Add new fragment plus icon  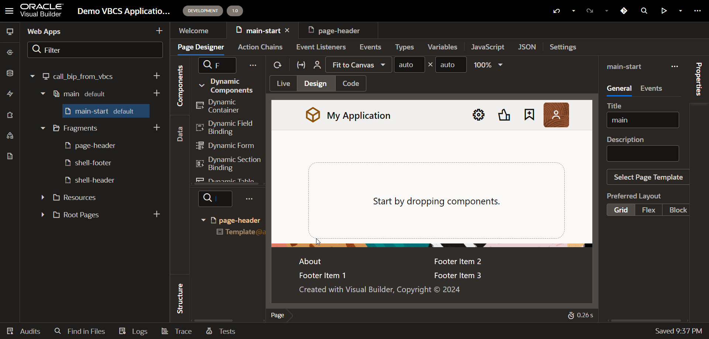(157, 127)
